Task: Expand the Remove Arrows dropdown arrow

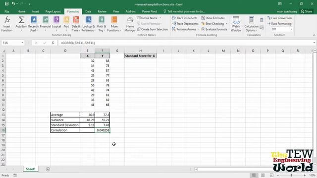Action: (199, 29)
